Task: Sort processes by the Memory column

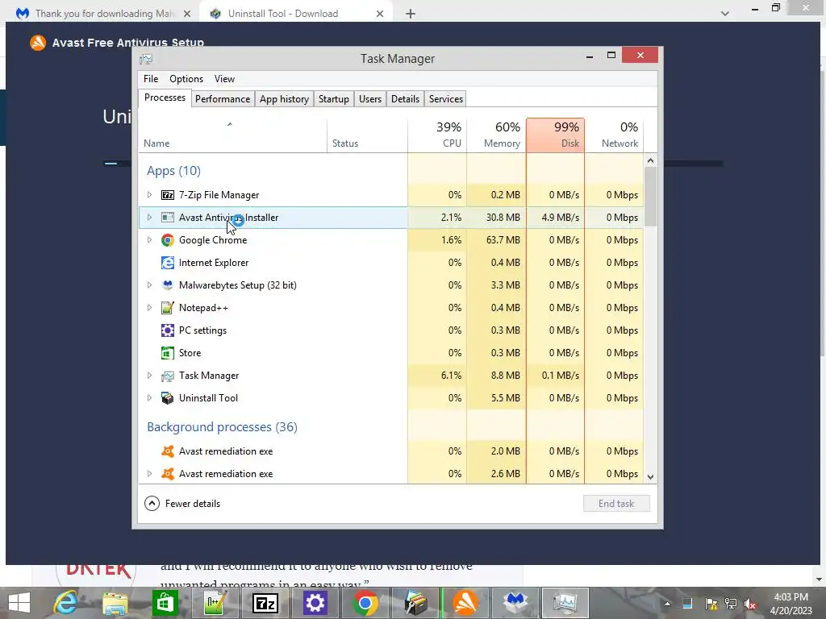Action: [496, 135]
